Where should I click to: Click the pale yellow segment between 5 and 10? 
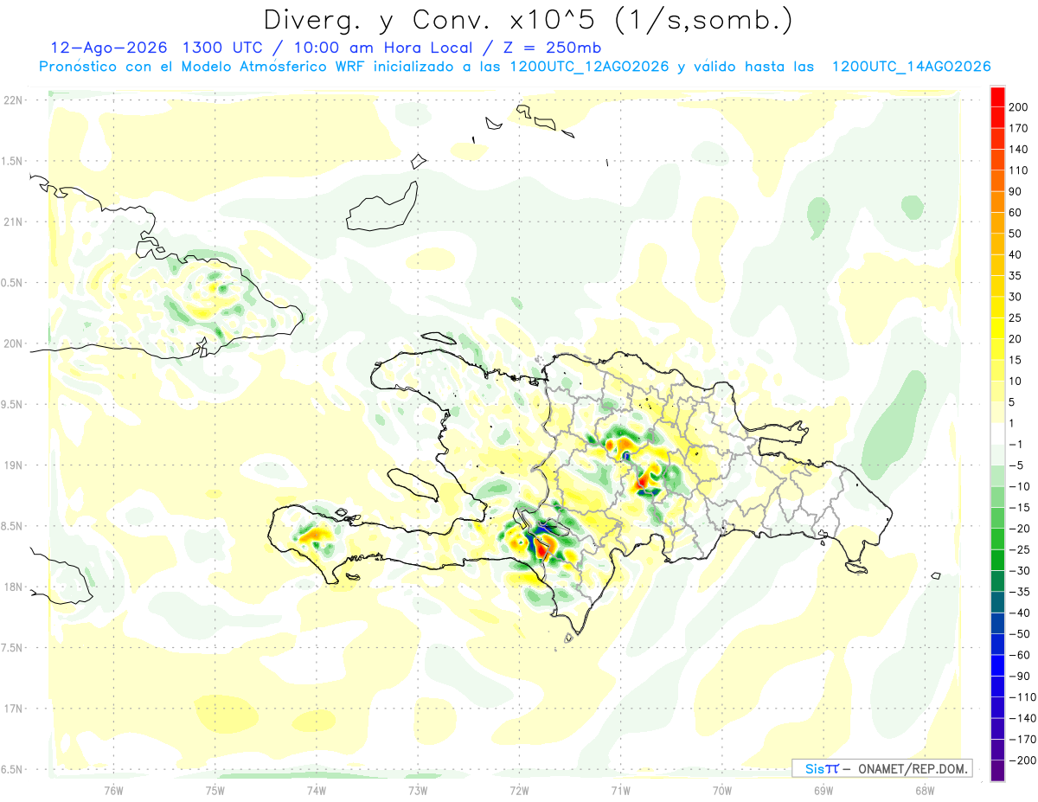[997, 391]
